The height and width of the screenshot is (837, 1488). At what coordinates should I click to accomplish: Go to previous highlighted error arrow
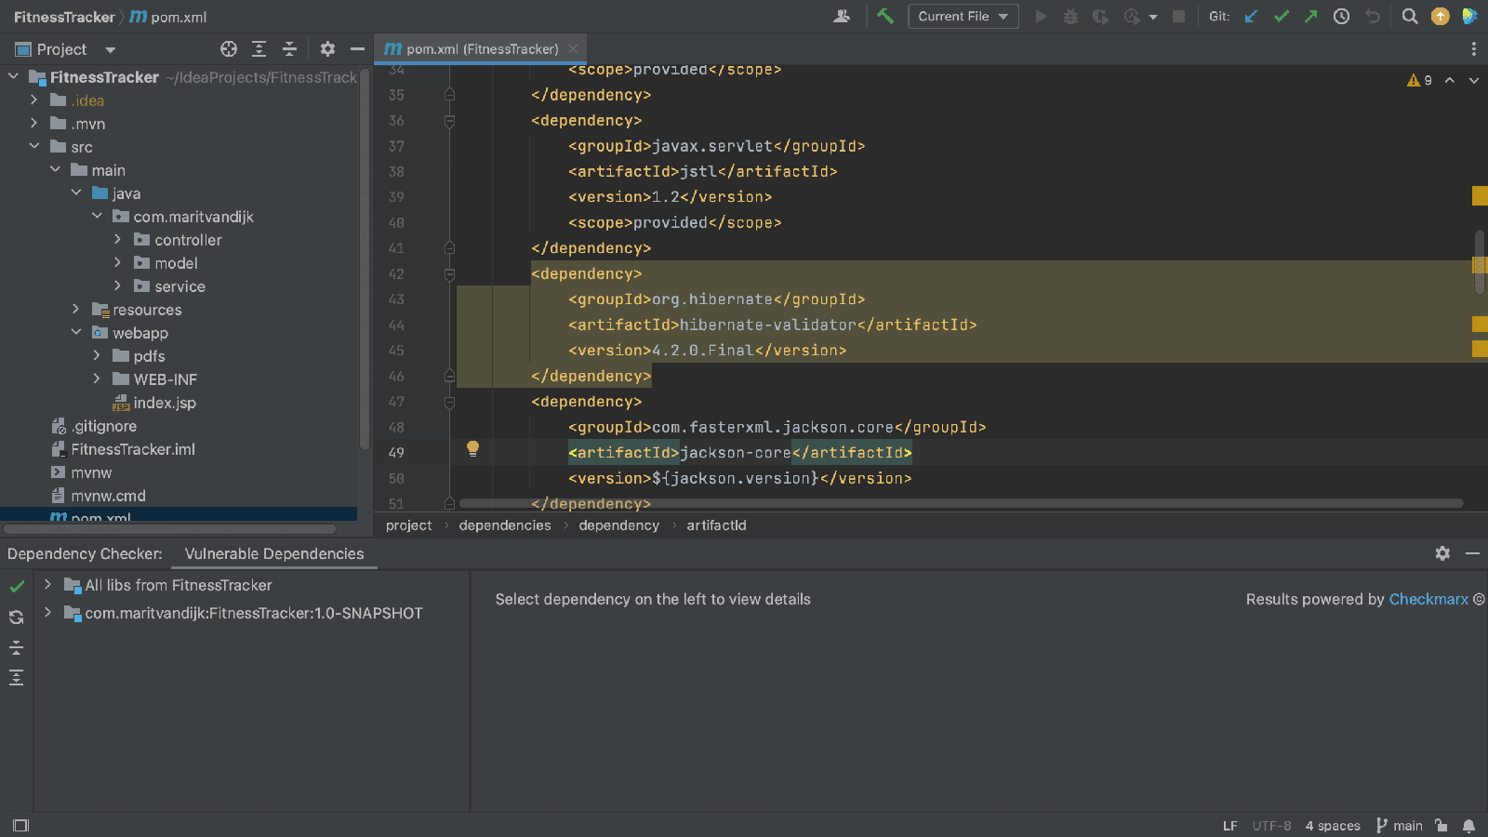point(1449,81)
